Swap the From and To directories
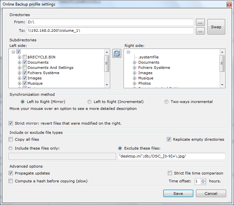Screen dimensions: 234x205 [216, 27]
